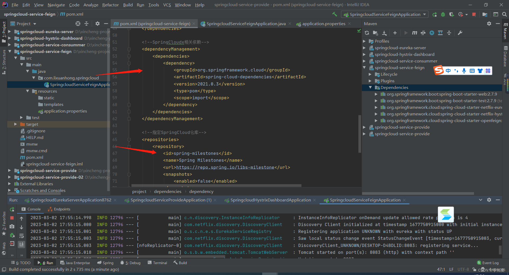The height and width of the screenshot is (275, 509).
Task: Click the green Debug bug icon
Action: (x=443, y=15)
